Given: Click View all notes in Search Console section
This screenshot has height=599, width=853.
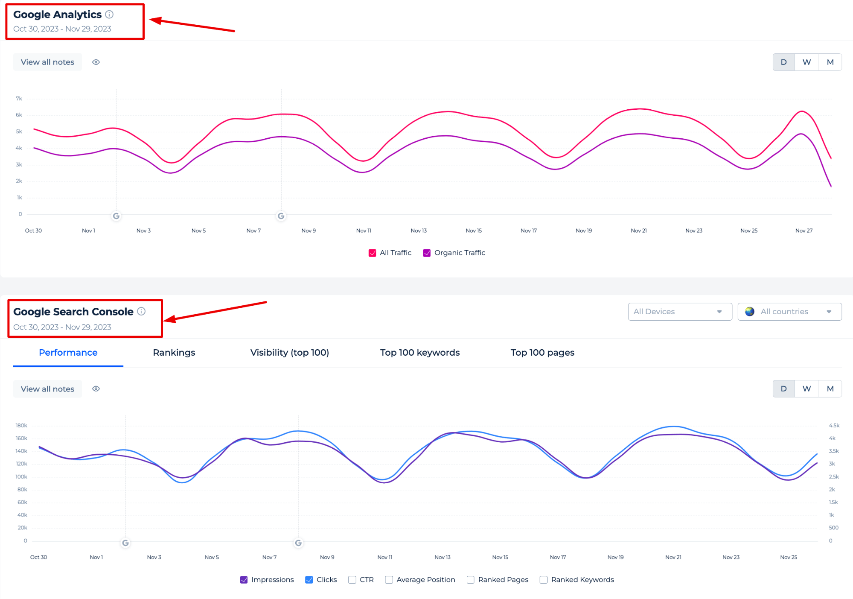Looking at the screenshot, I should 48,389.
